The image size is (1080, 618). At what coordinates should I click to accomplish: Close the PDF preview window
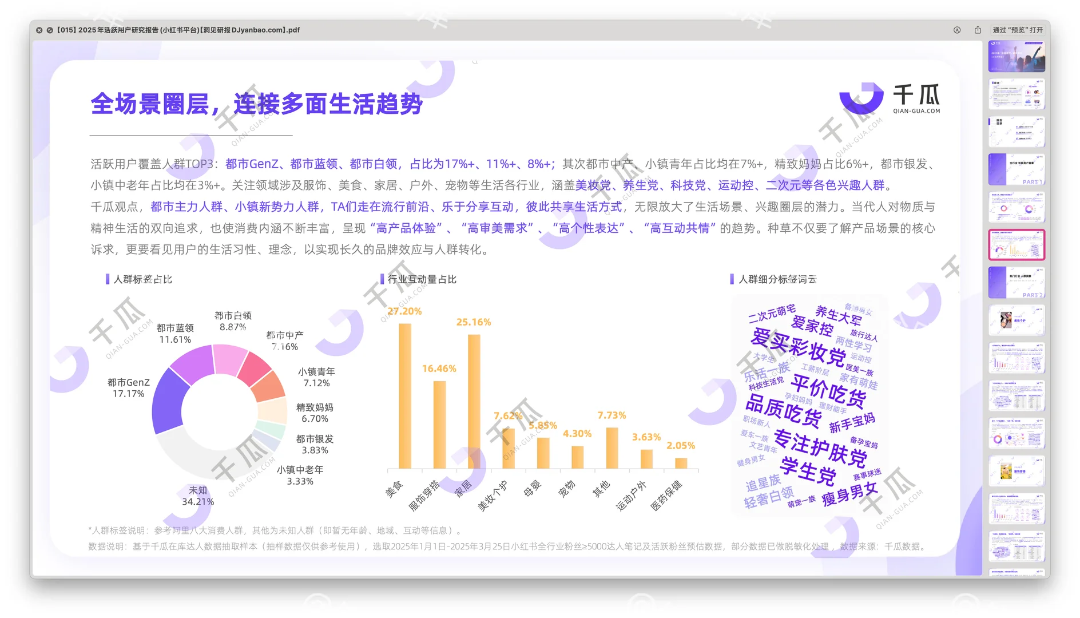[x=39, y=30]
